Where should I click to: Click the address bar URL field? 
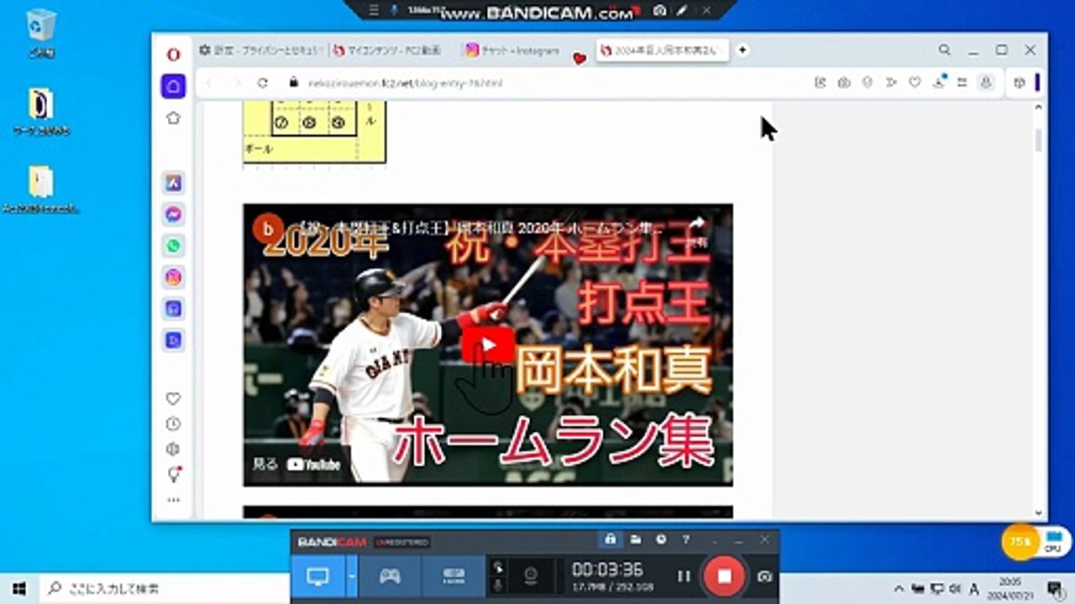point(546,83)
